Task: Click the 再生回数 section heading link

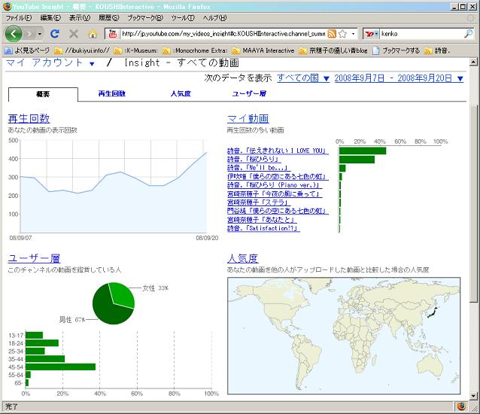Action: tap(29, 118)
